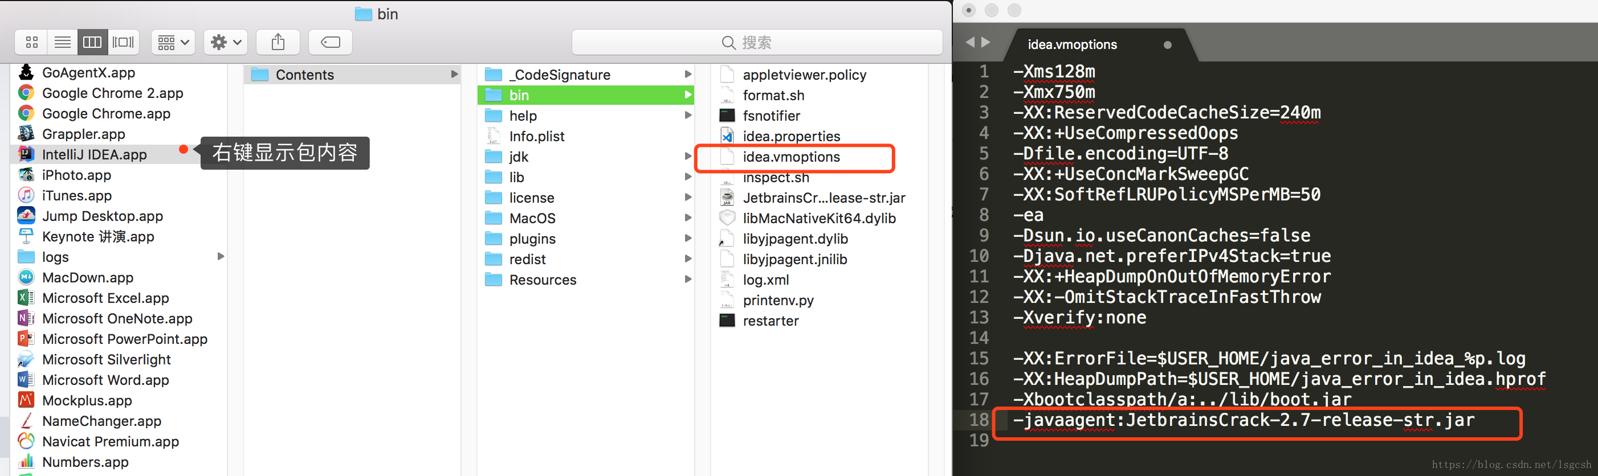This screenshot has width=1598, height=476.
Task: Select MacDown.app icon
Action: [x=26, y=277]
